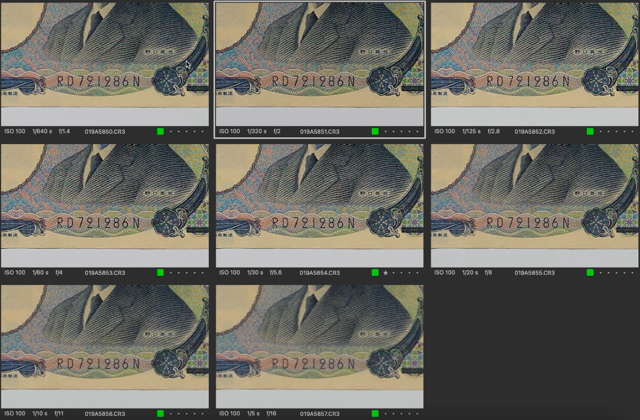Select the filename text 019A5853.CR3
This screenshot has height=420, width=640.
click(x=105, y=273)
